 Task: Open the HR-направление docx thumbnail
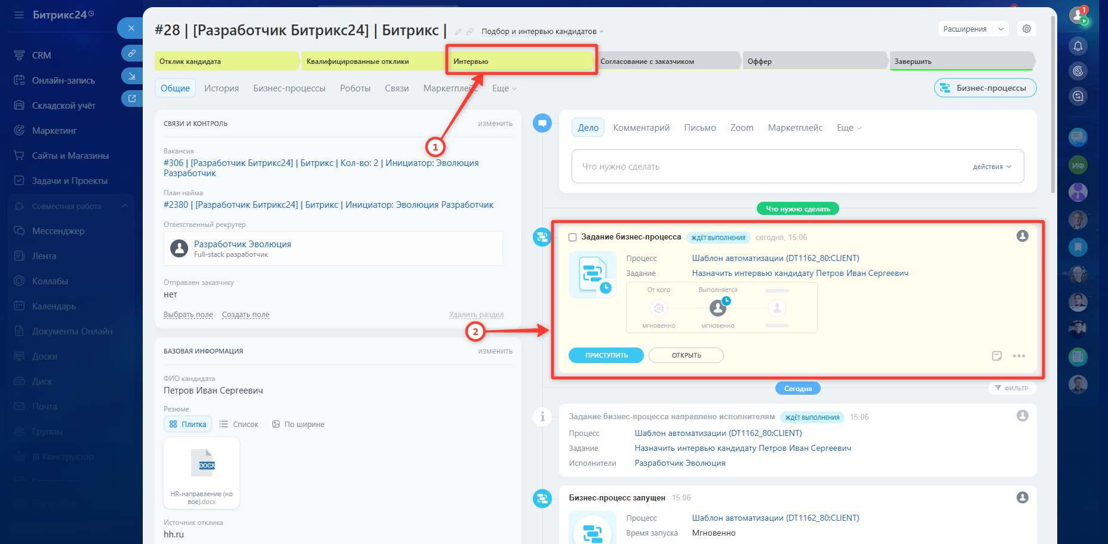pos(202,473)
